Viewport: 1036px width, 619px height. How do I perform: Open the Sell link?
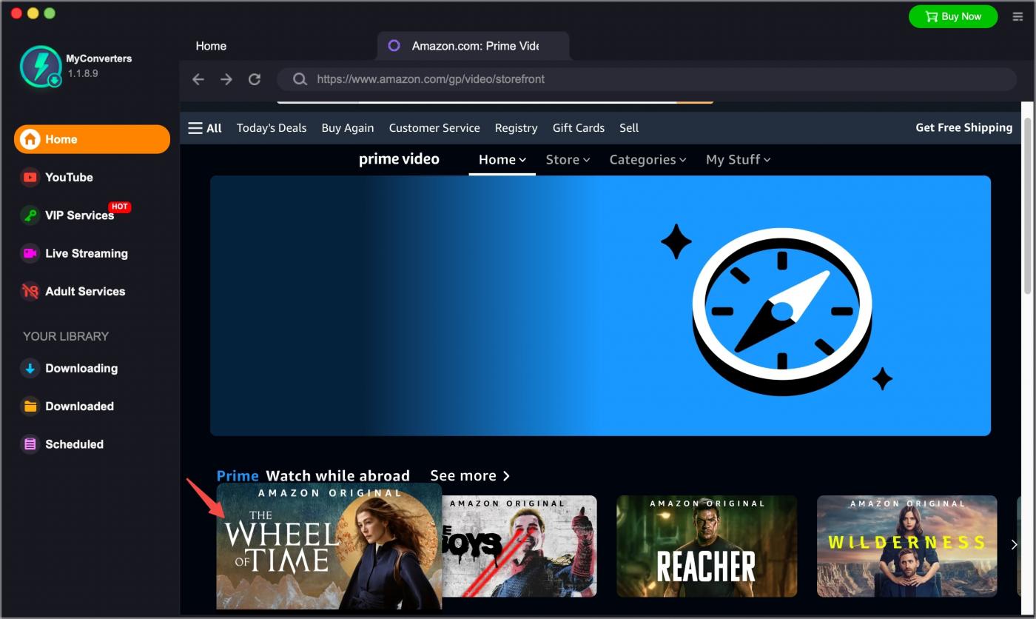[x=629, y=128]
